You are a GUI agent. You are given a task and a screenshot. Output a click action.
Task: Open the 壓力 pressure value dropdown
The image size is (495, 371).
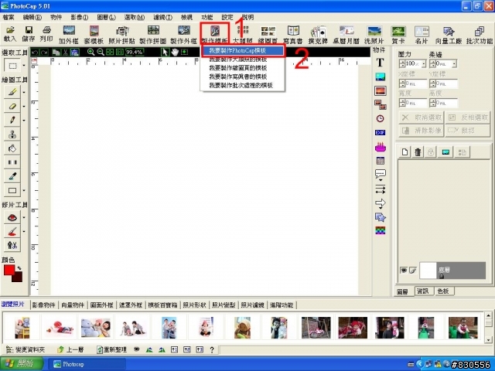tap(424, 63)
